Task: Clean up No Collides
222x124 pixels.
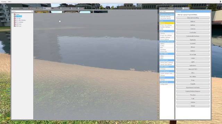Action: point(193,76)
